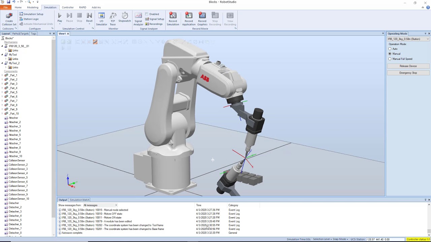Click Emergency Stop button
The height and width of the screenshot is (242, 431).
408,73
